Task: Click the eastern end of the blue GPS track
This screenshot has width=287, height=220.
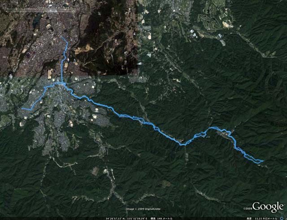Action: pos(263,161)
